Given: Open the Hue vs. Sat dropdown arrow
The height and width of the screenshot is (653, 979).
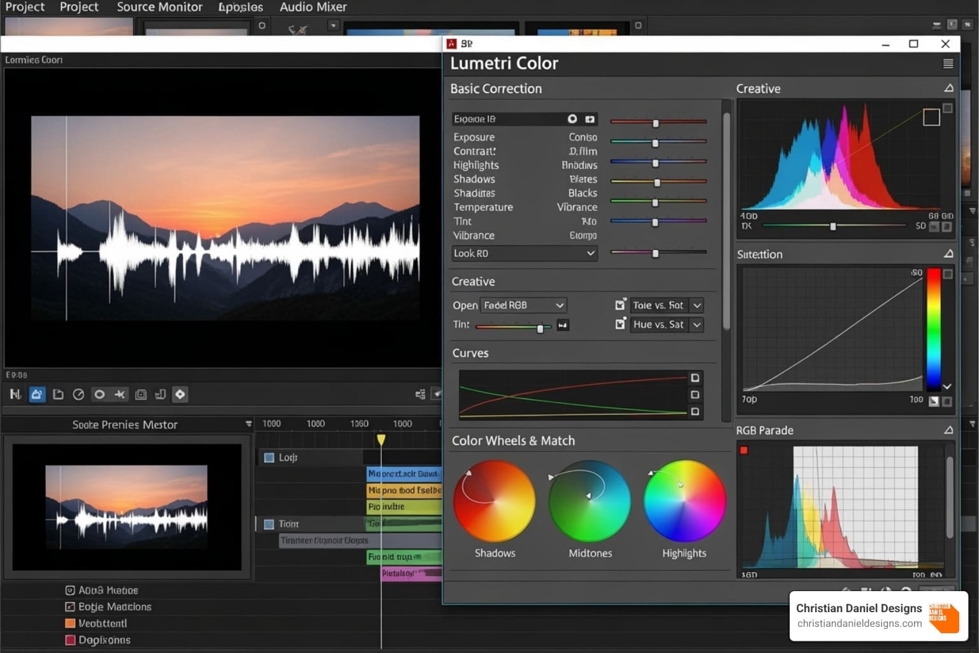Looking at the screenshot, I should (697, 325).
